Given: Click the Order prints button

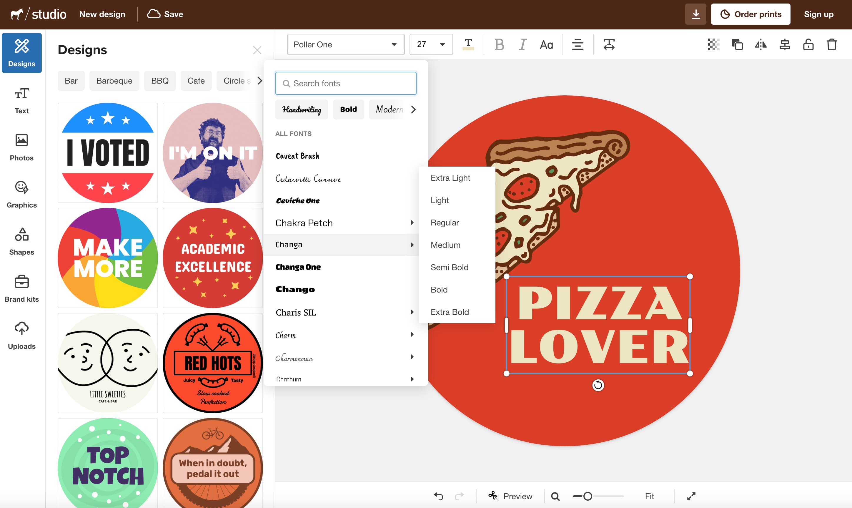Looking at the screenshot, I should (x=751, y=14).
